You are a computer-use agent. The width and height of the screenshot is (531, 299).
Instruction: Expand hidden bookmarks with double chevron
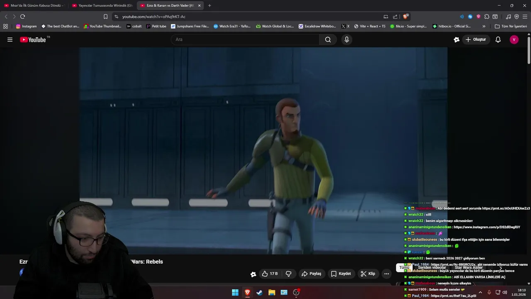(x=484, y=26)
